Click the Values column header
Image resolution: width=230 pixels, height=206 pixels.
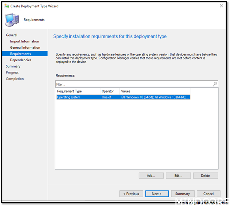click(154, 91)
